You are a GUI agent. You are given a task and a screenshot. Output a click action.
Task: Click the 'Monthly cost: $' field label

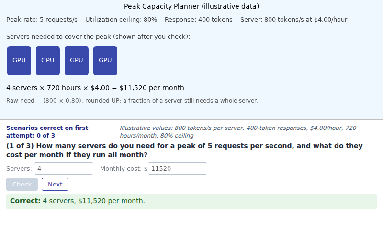point(124,169)
